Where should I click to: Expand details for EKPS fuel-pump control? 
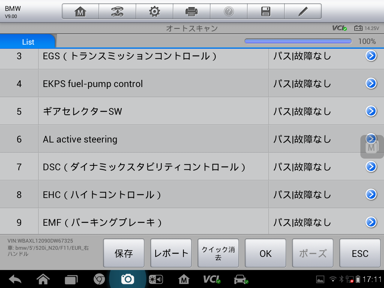tap(370, 83)
